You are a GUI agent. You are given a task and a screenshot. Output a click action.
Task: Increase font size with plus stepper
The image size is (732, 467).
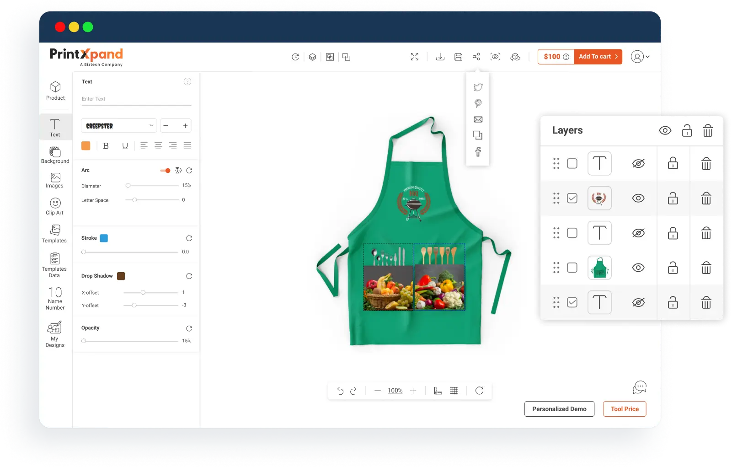pyautogui.click(x=185, y=126)
